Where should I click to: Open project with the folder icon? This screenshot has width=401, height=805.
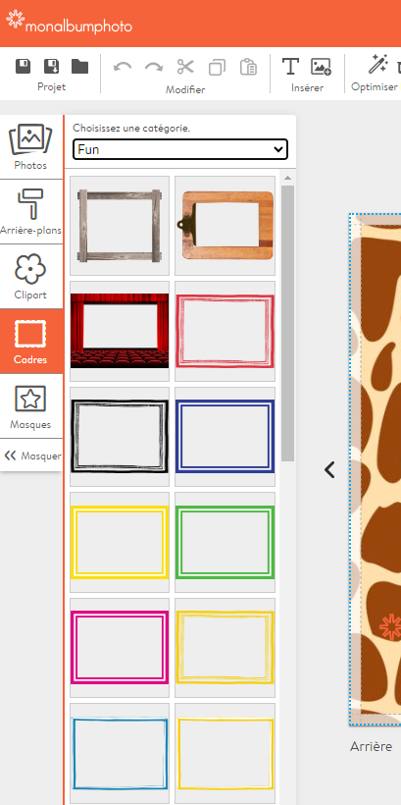coord(80,66)
